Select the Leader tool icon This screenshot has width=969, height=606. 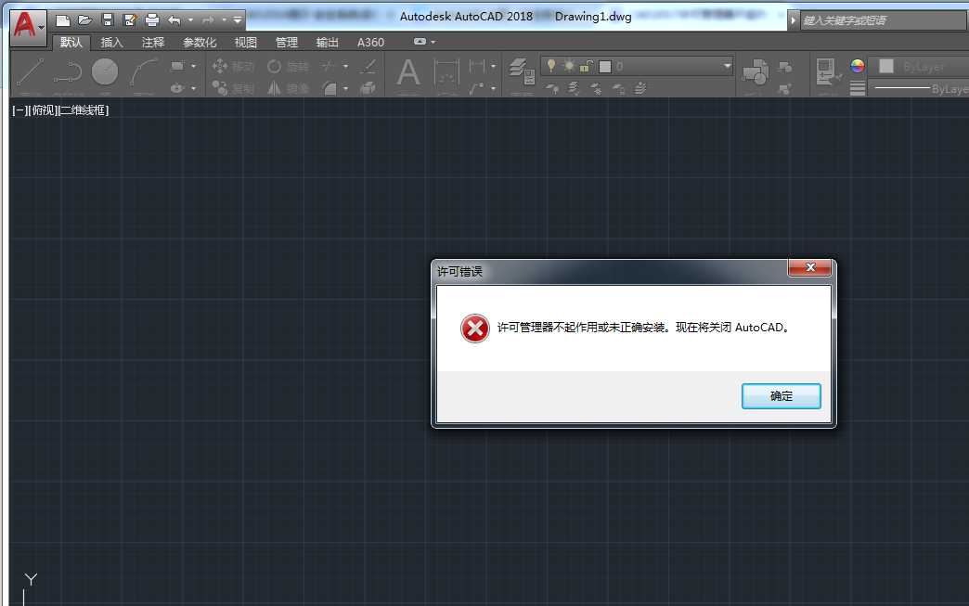pos(476,88)
